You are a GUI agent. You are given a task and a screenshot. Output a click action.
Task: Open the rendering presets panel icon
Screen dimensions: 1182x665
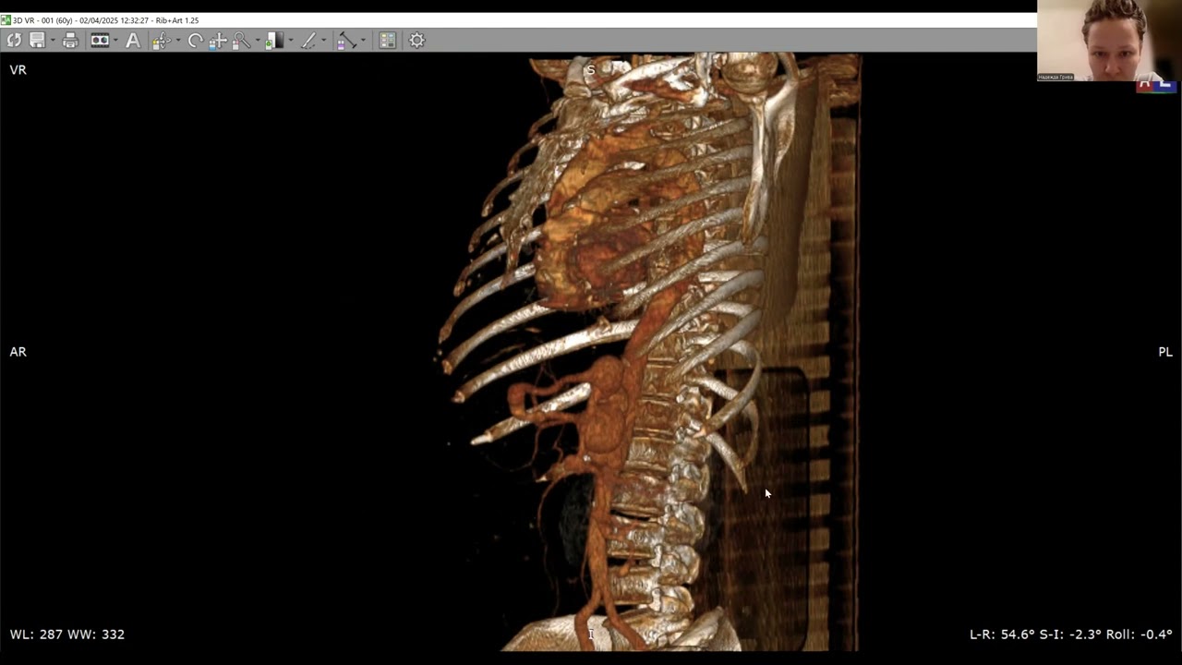(387, 41)
